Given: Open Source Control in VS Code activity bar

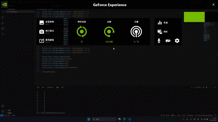Looking at the screenshot, I should [3, 17].
